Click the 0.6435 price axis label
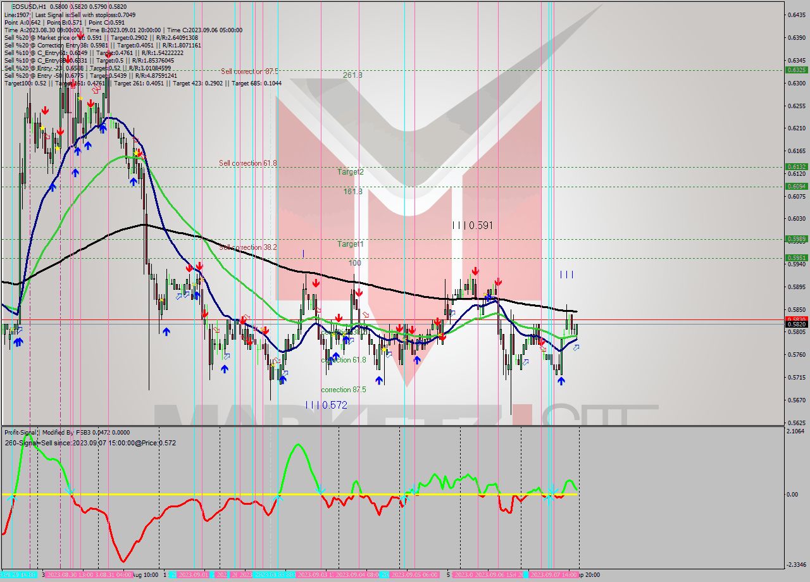Image resolution: width=810 pixels, height=582 pixels. click(x=796, y=15)
